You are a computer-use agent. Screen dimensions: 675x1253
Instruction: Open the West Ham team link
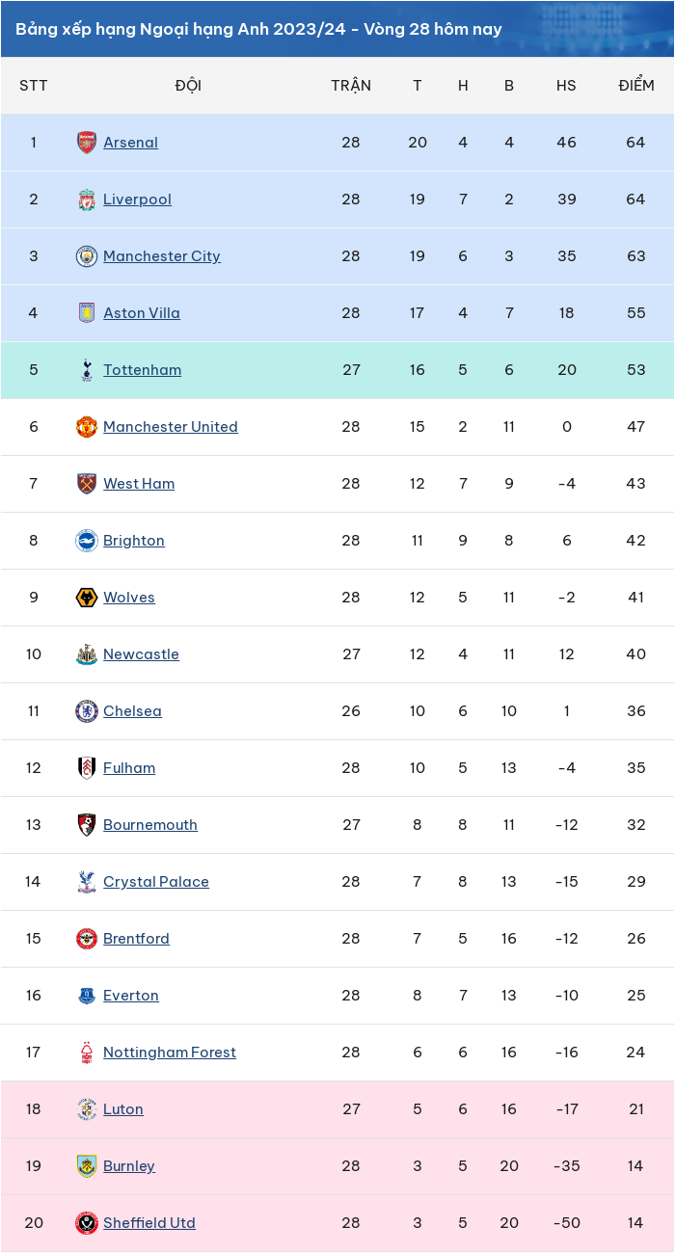[139, 484]
